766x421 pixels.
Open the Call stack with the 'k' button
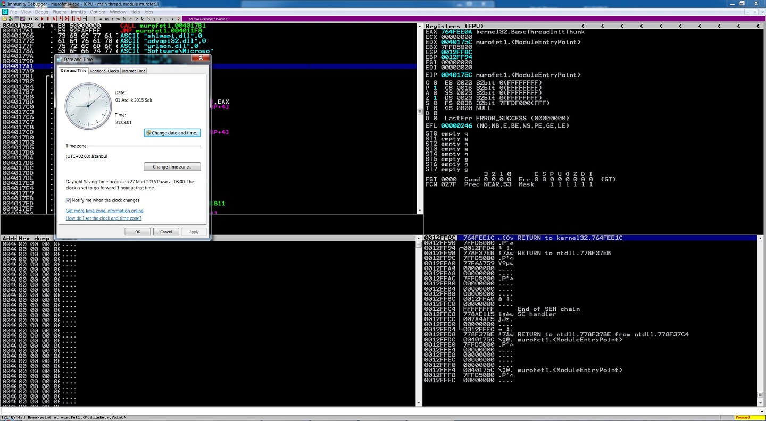pos(142,19)
